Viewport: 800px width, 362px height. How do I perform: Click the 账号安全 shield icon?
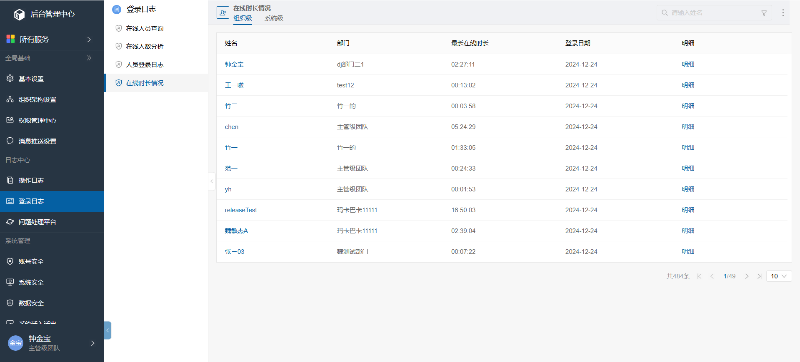coord(10,261)
